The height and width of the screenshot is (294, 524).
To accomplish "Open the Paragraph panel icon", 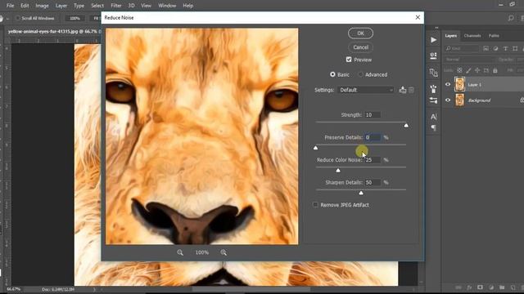I will pos(433,127).
